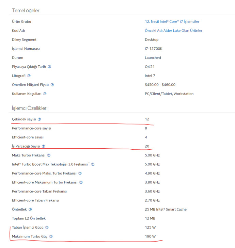This screenshot has width=235, height=248.
Task: Select the Desktop segment value
Action: pyautogui.click(x=152, y=39)
